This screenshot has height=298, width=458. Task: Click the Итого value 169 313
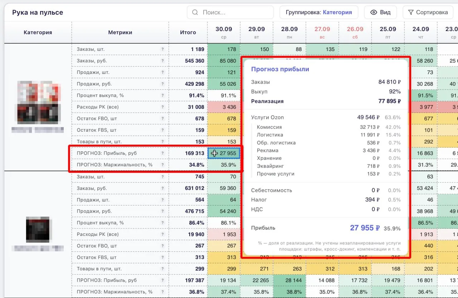pos(195,153)
